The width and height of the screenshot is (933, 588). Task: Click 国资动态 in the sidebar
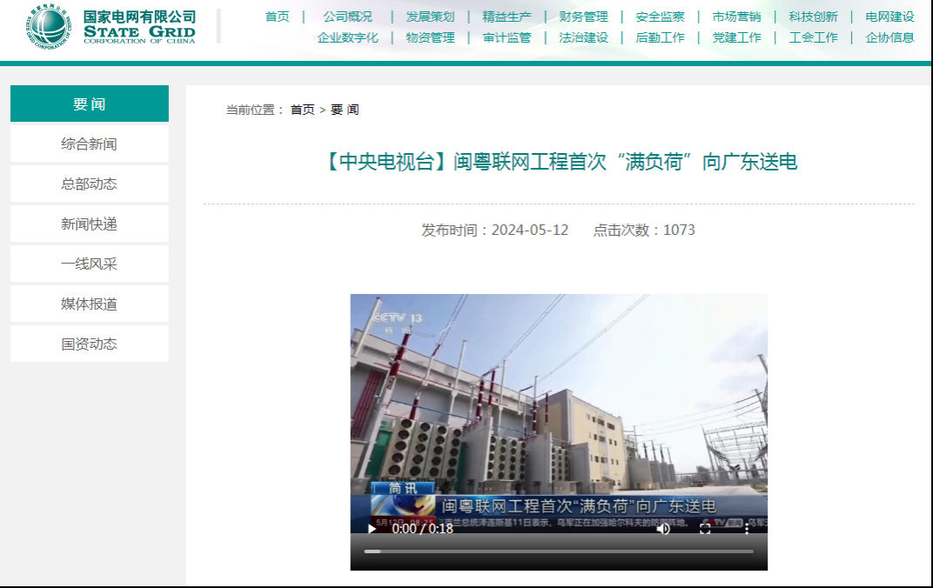(89, 344)
